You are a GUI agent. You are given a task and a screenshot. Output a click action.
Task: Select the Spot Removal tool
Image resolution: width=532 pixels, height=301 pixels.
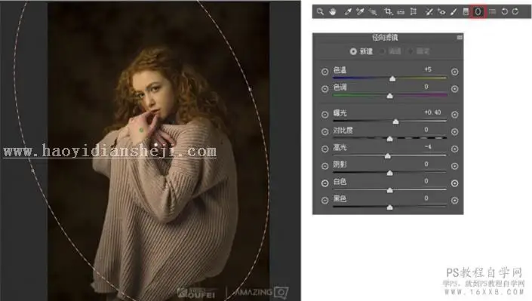(x=429, y=12)
